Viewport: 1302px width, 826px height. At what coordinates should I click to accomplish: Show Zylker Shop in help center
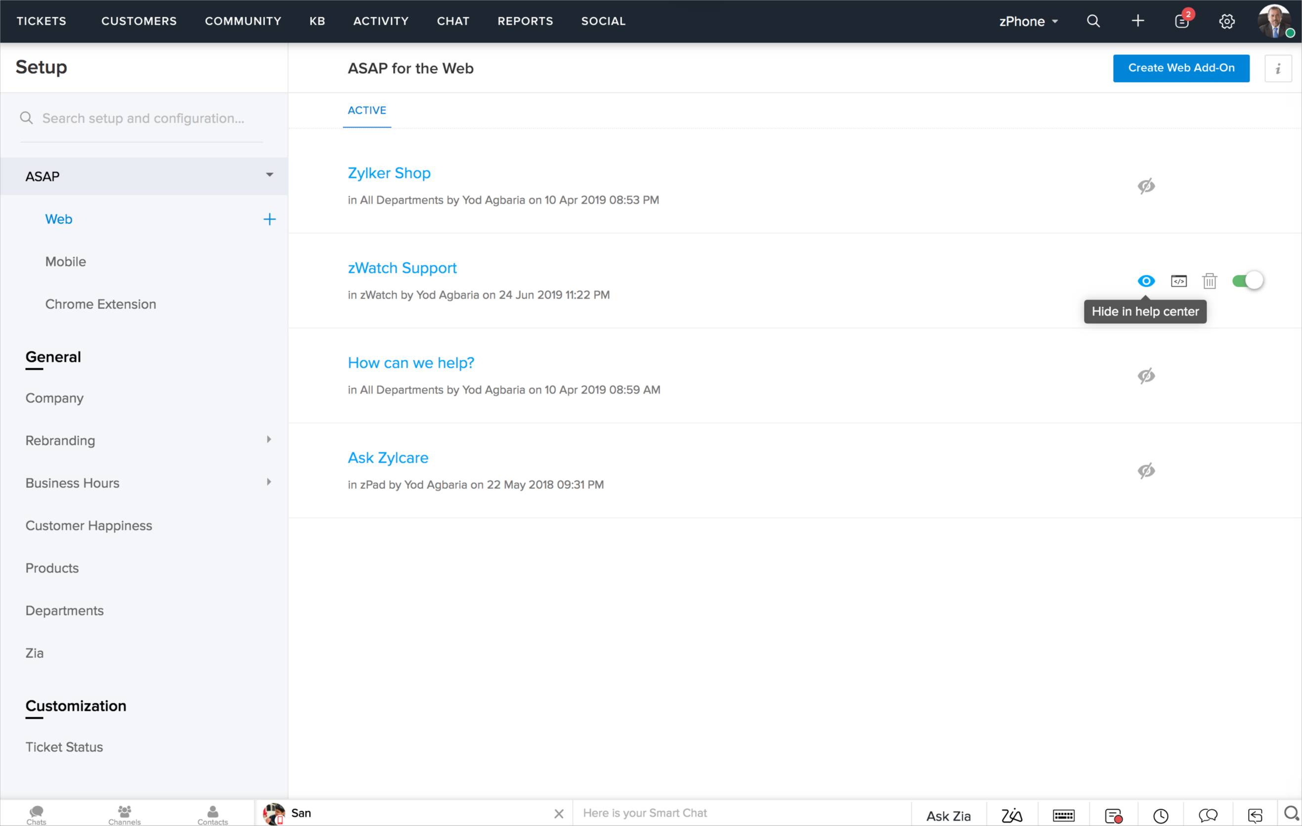point(1146,186)
